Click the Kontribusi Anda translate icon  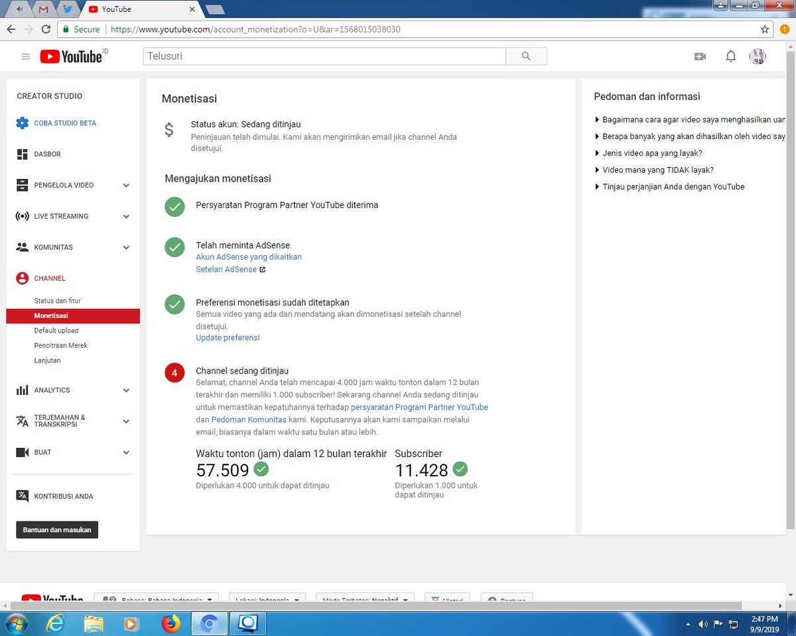(x=23, y=496)
